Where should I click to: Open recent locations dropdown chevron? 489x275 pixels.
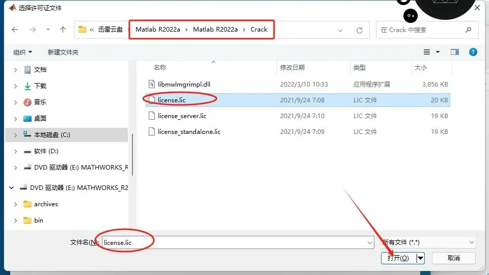(48, 30)
